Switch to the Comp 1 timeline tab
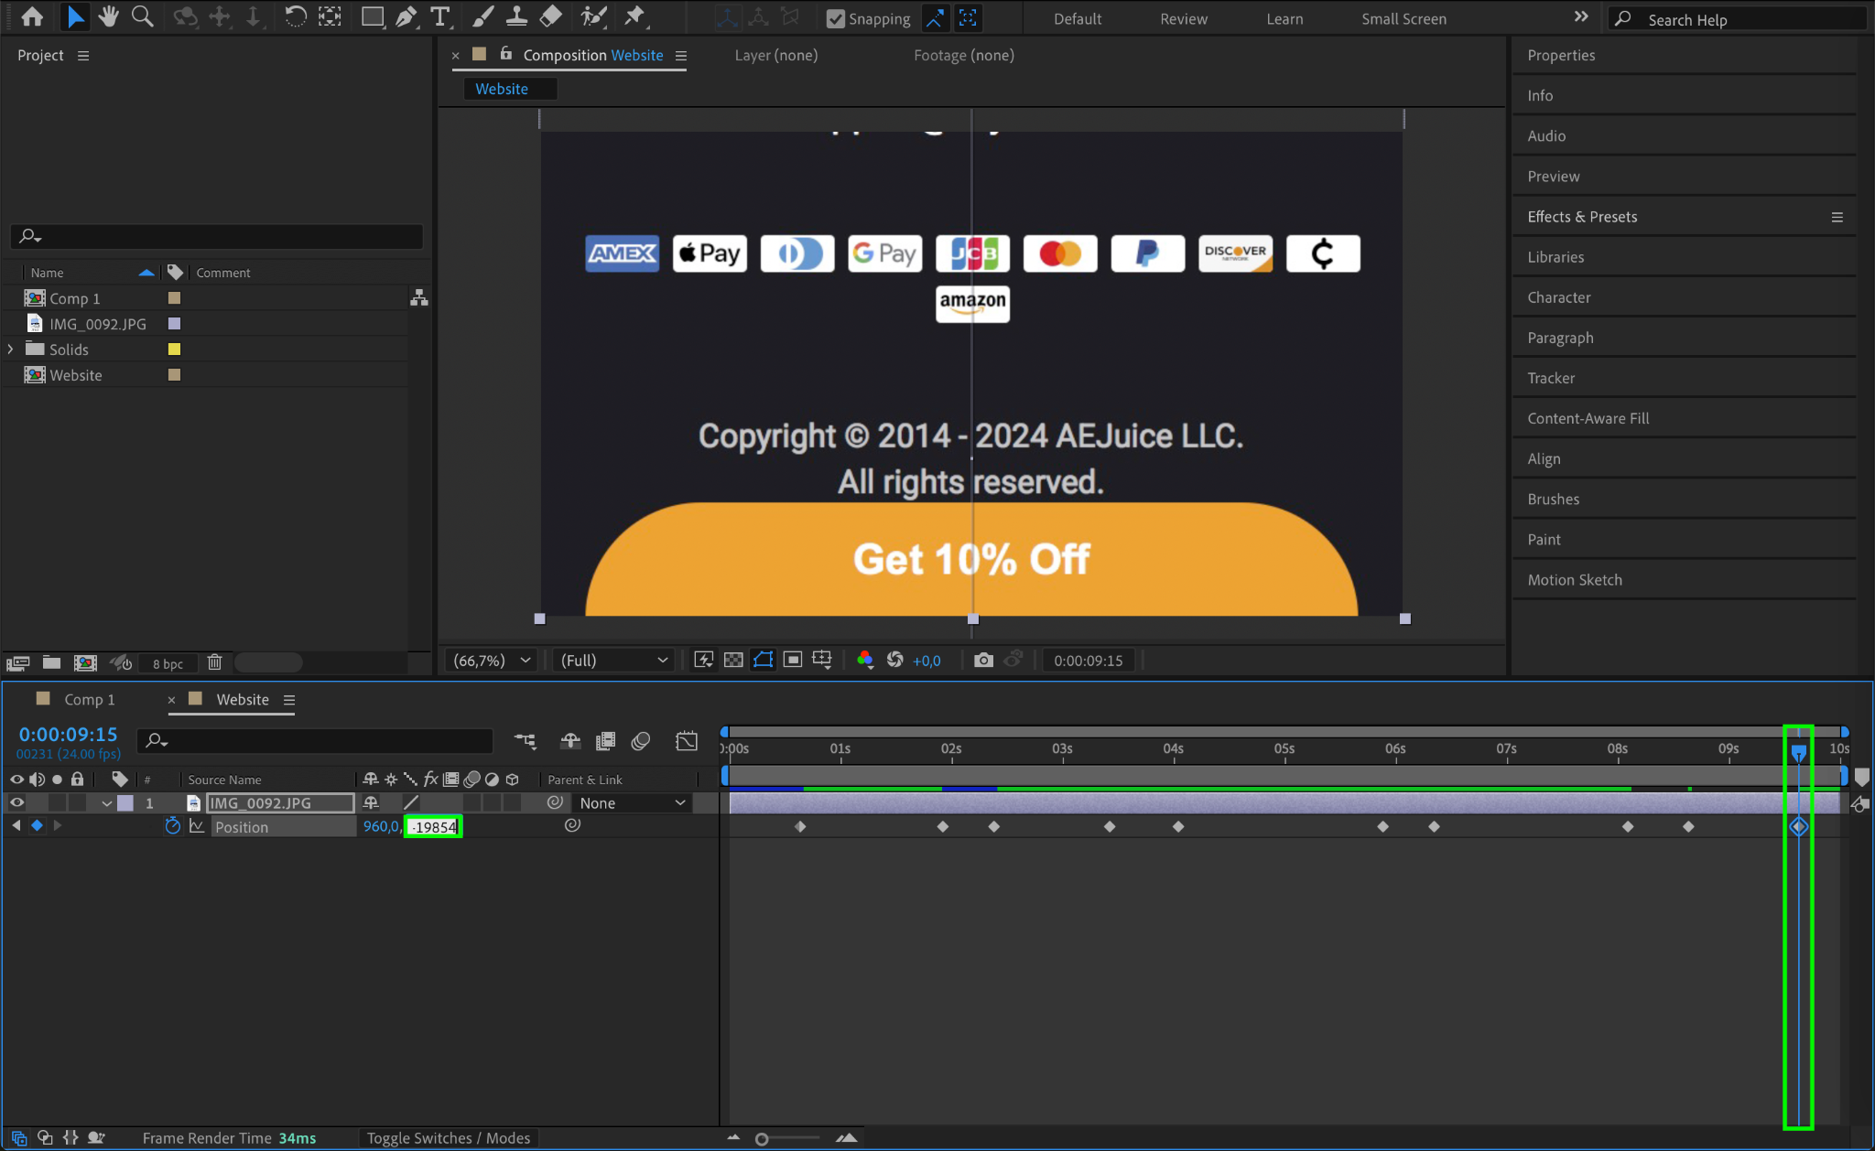1875x1151 pixels. click(89, 699)
